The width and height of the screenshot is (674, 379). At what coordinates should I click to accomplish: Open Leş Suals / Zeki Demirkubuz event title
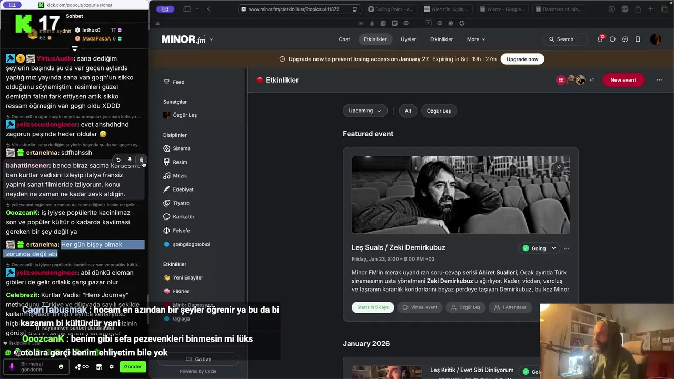point(399,247)
